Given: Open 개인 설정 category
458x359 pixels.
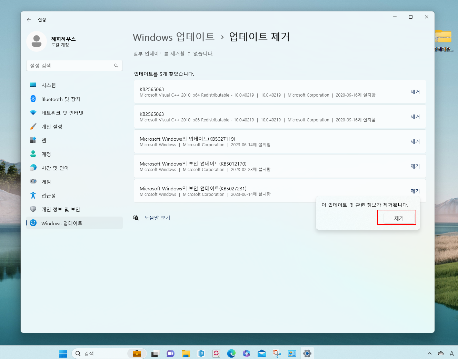Looking at the screenshot, I should [x=74, y=127].
